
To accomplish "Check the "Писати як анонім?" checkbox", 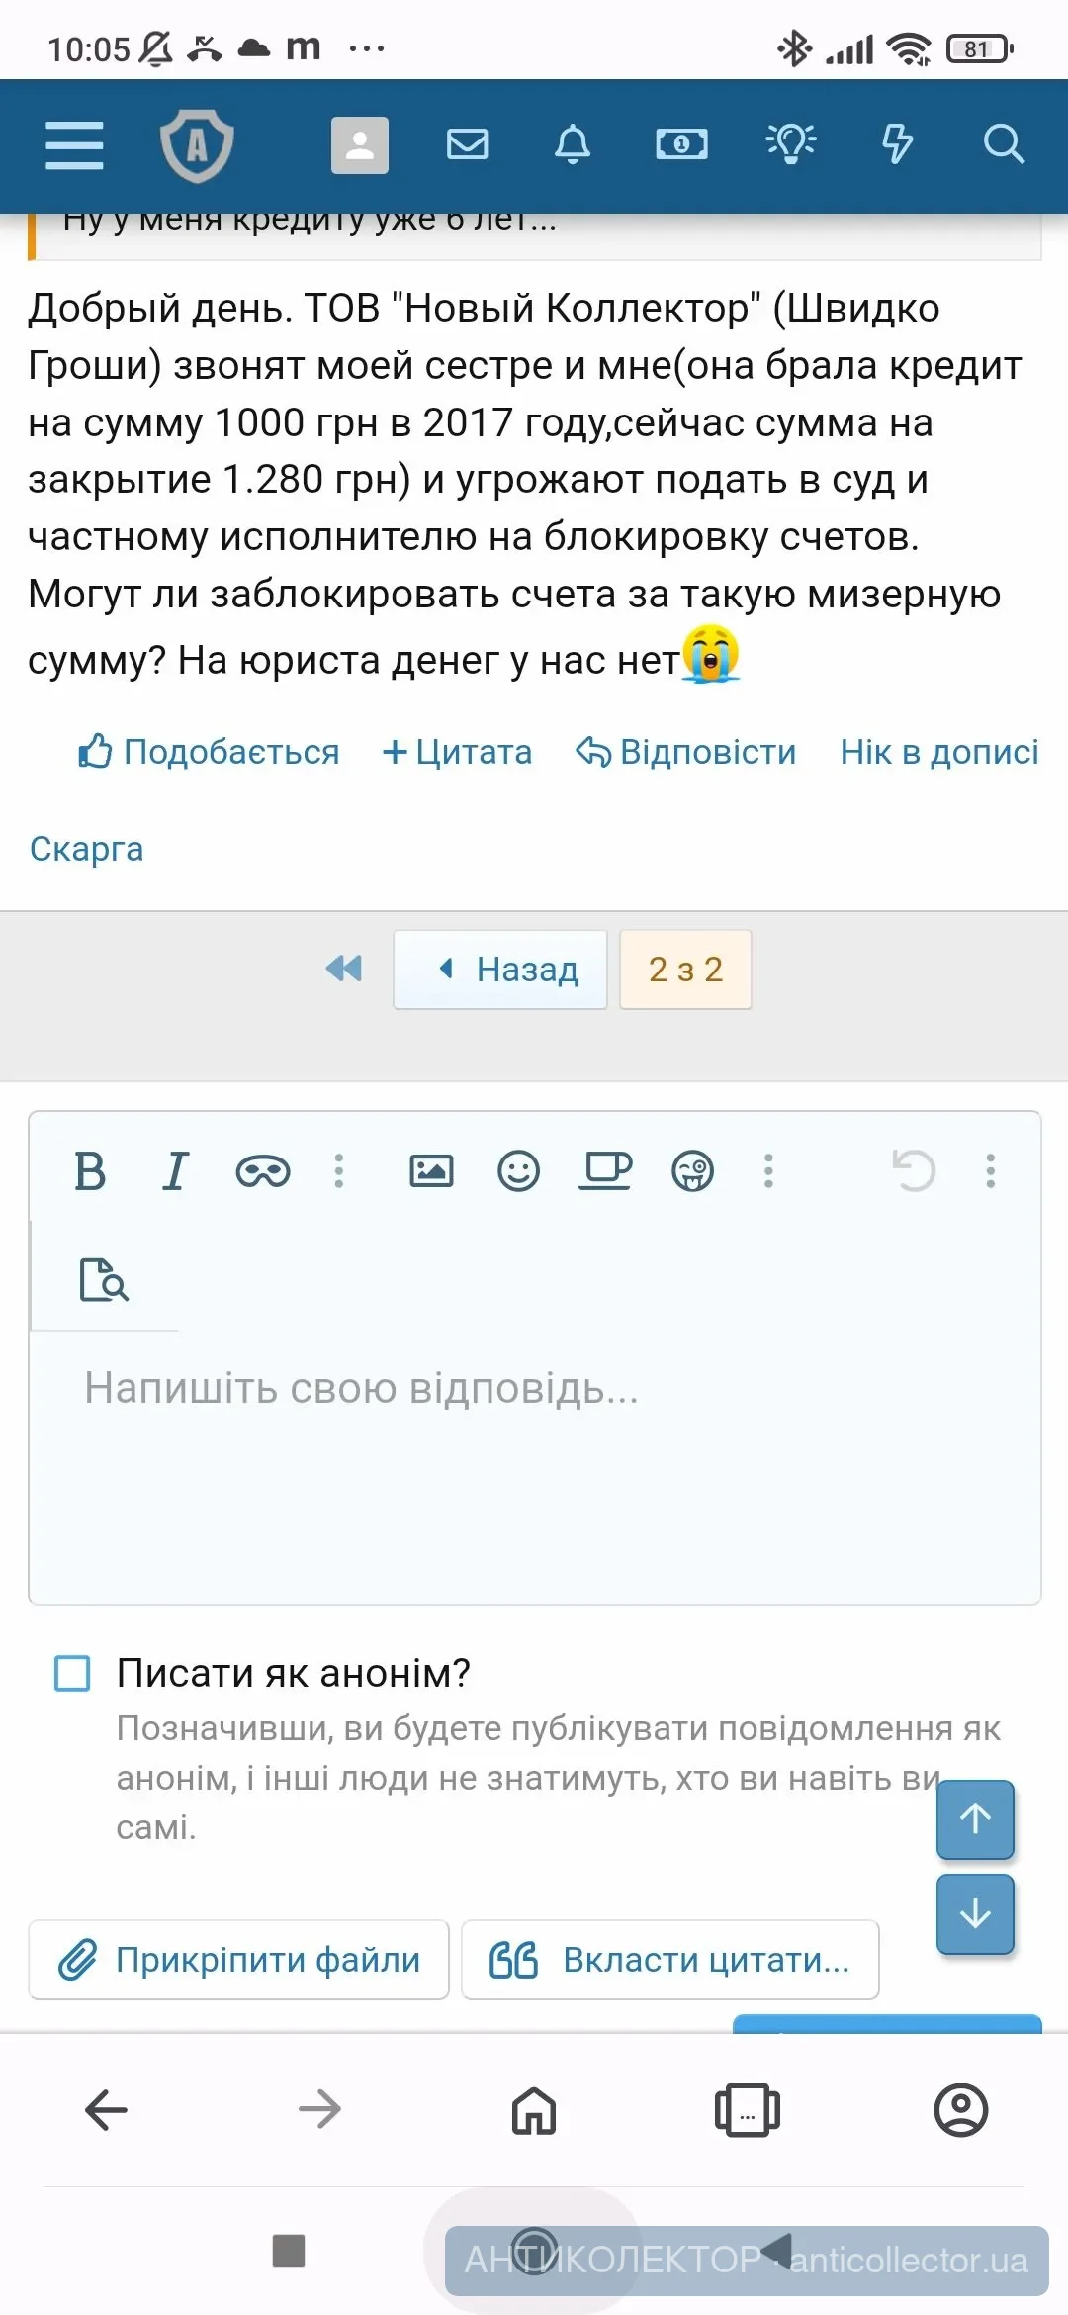I will (x=72, y=1673).
